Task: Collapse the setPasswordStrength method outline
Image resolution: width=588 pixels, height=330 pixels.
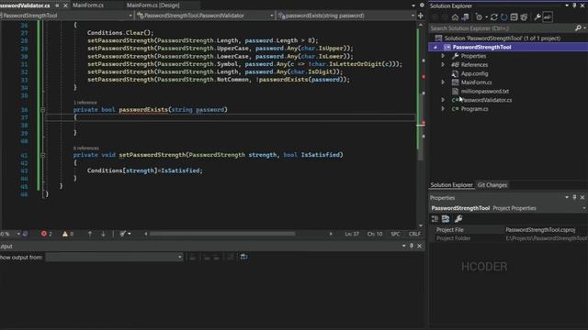Action: tap(43, 155)
